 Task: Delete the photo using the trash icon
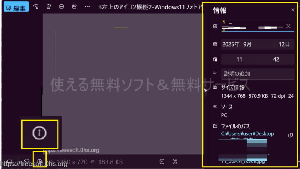49,6
